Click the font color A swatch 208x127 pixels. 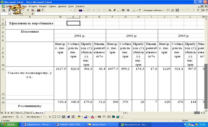tap(92, 117)
